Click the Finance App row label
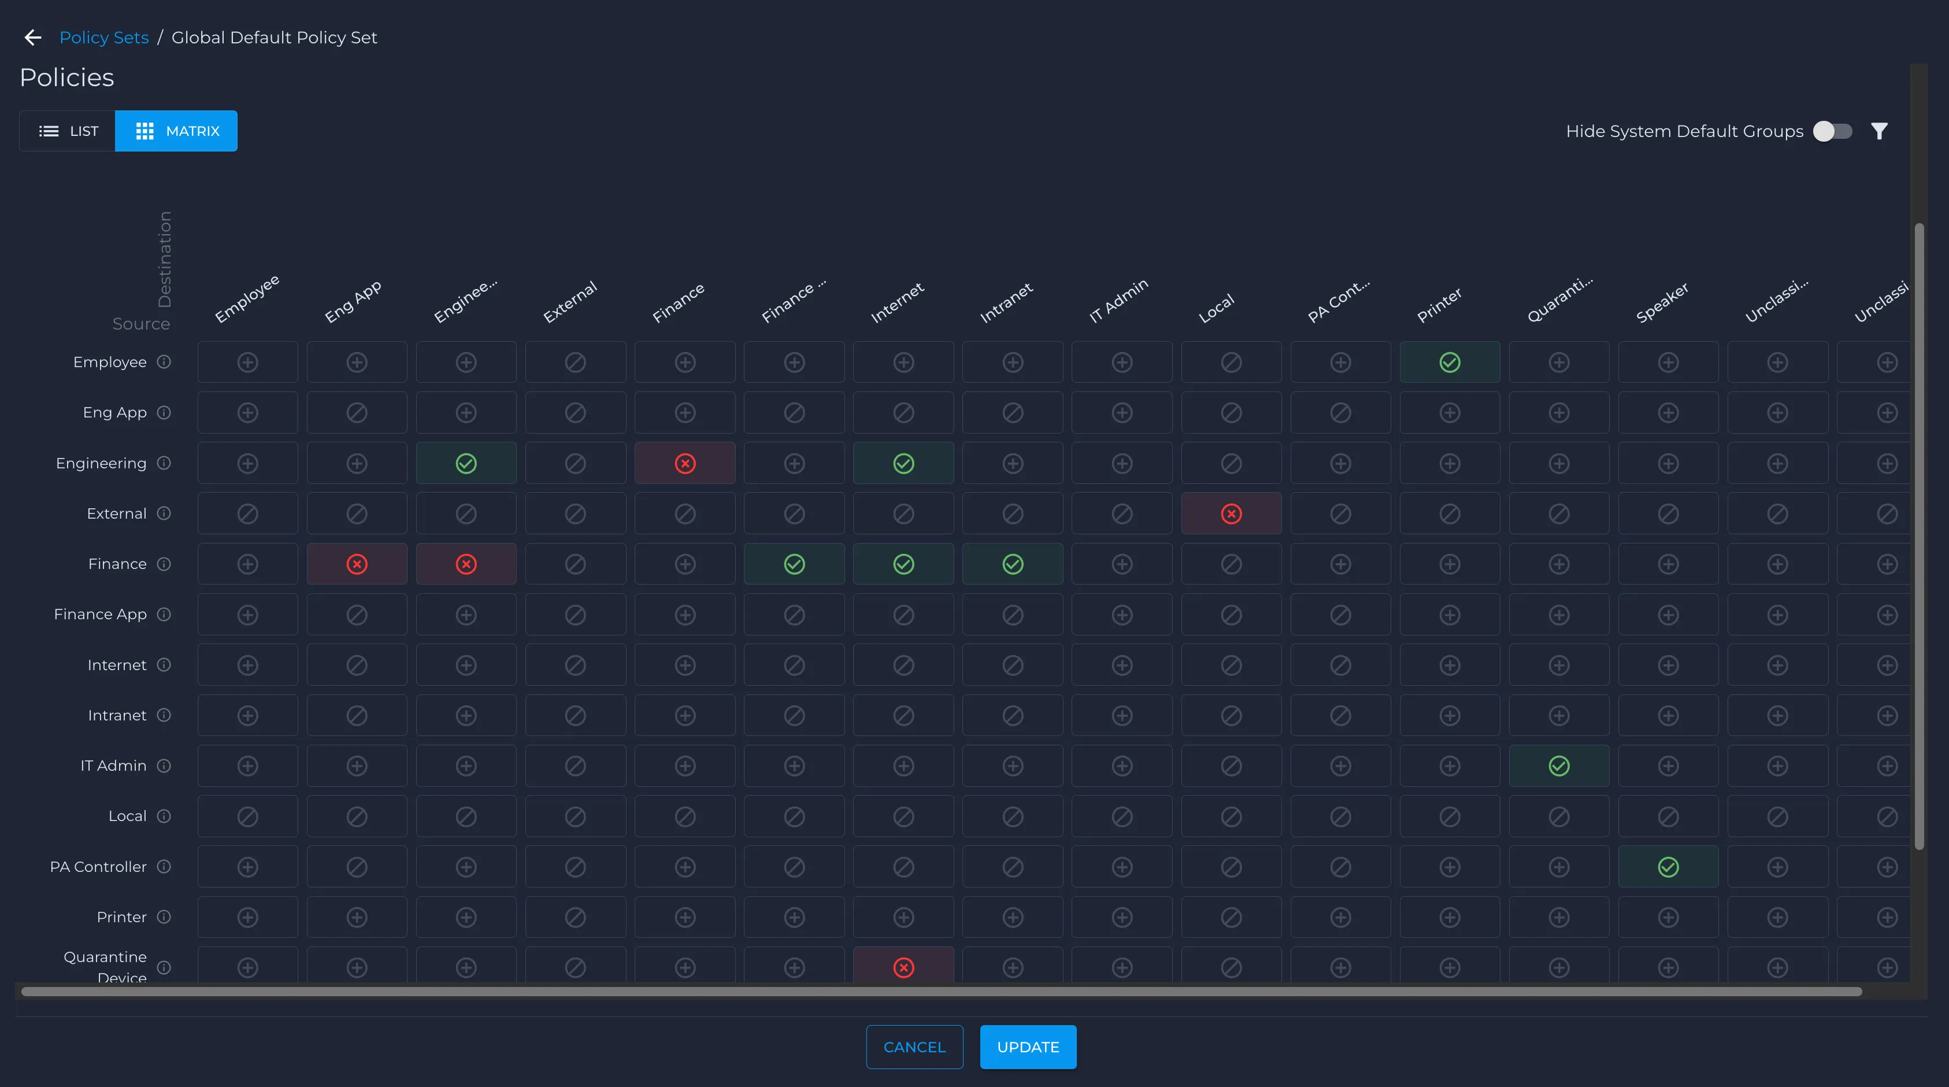Viewport: 1949px width, 1087px height. coord(100,614)
